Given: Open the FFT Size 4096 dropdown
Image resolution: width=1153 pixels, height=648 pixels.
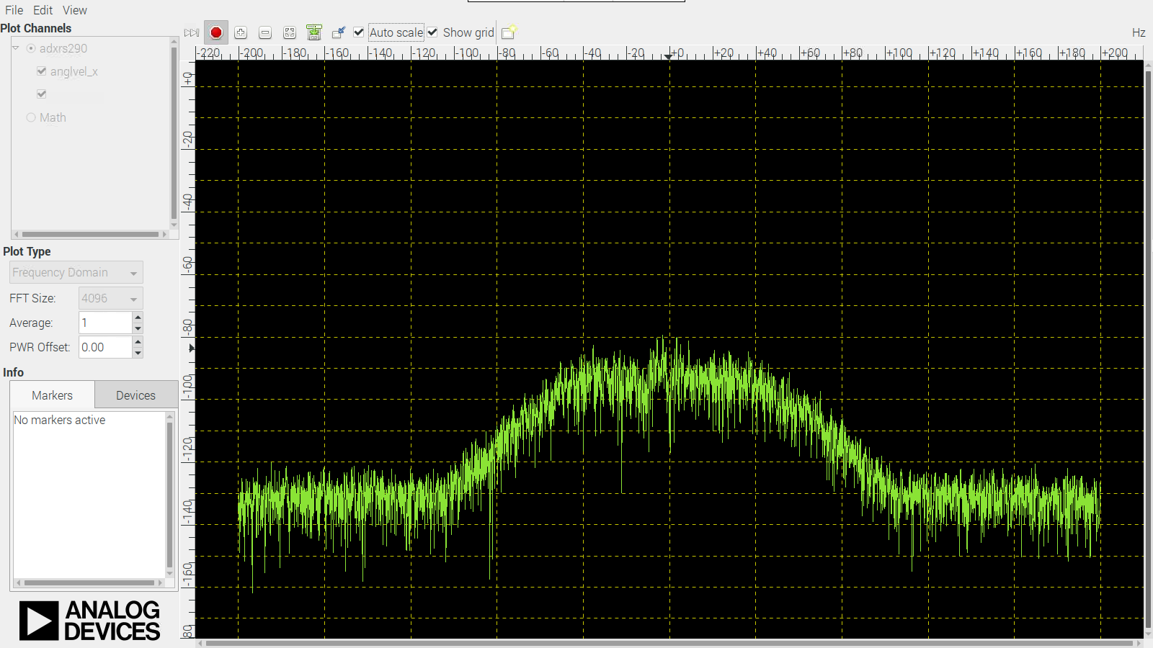Looking at the screenshot, I should coord(111,298).
